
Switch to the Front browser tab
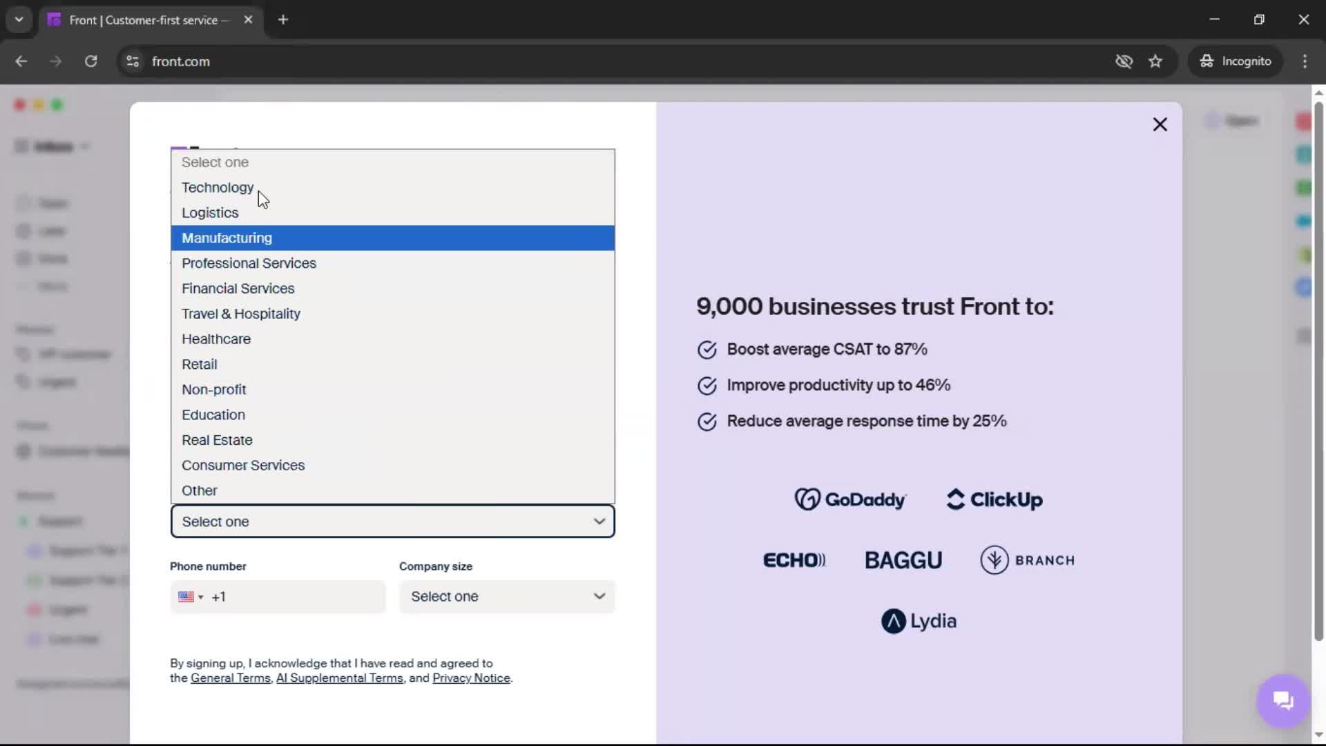[x=138, y=19]
